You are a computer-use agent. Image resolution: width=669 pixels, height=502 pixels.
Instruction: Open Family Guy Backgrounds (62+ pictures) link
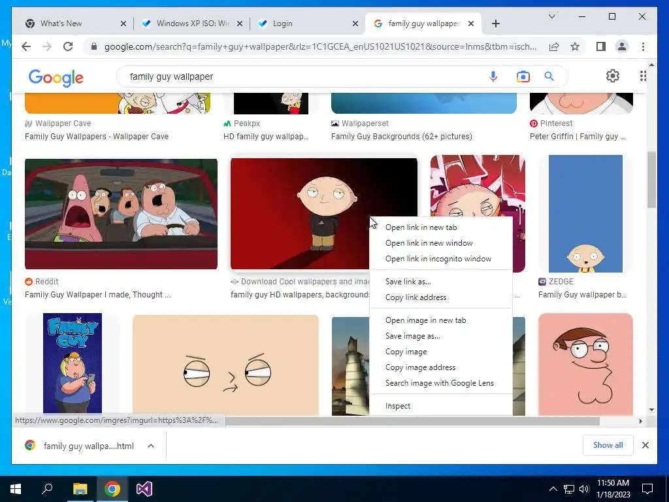pyautogui.click(x=402, y=137)
